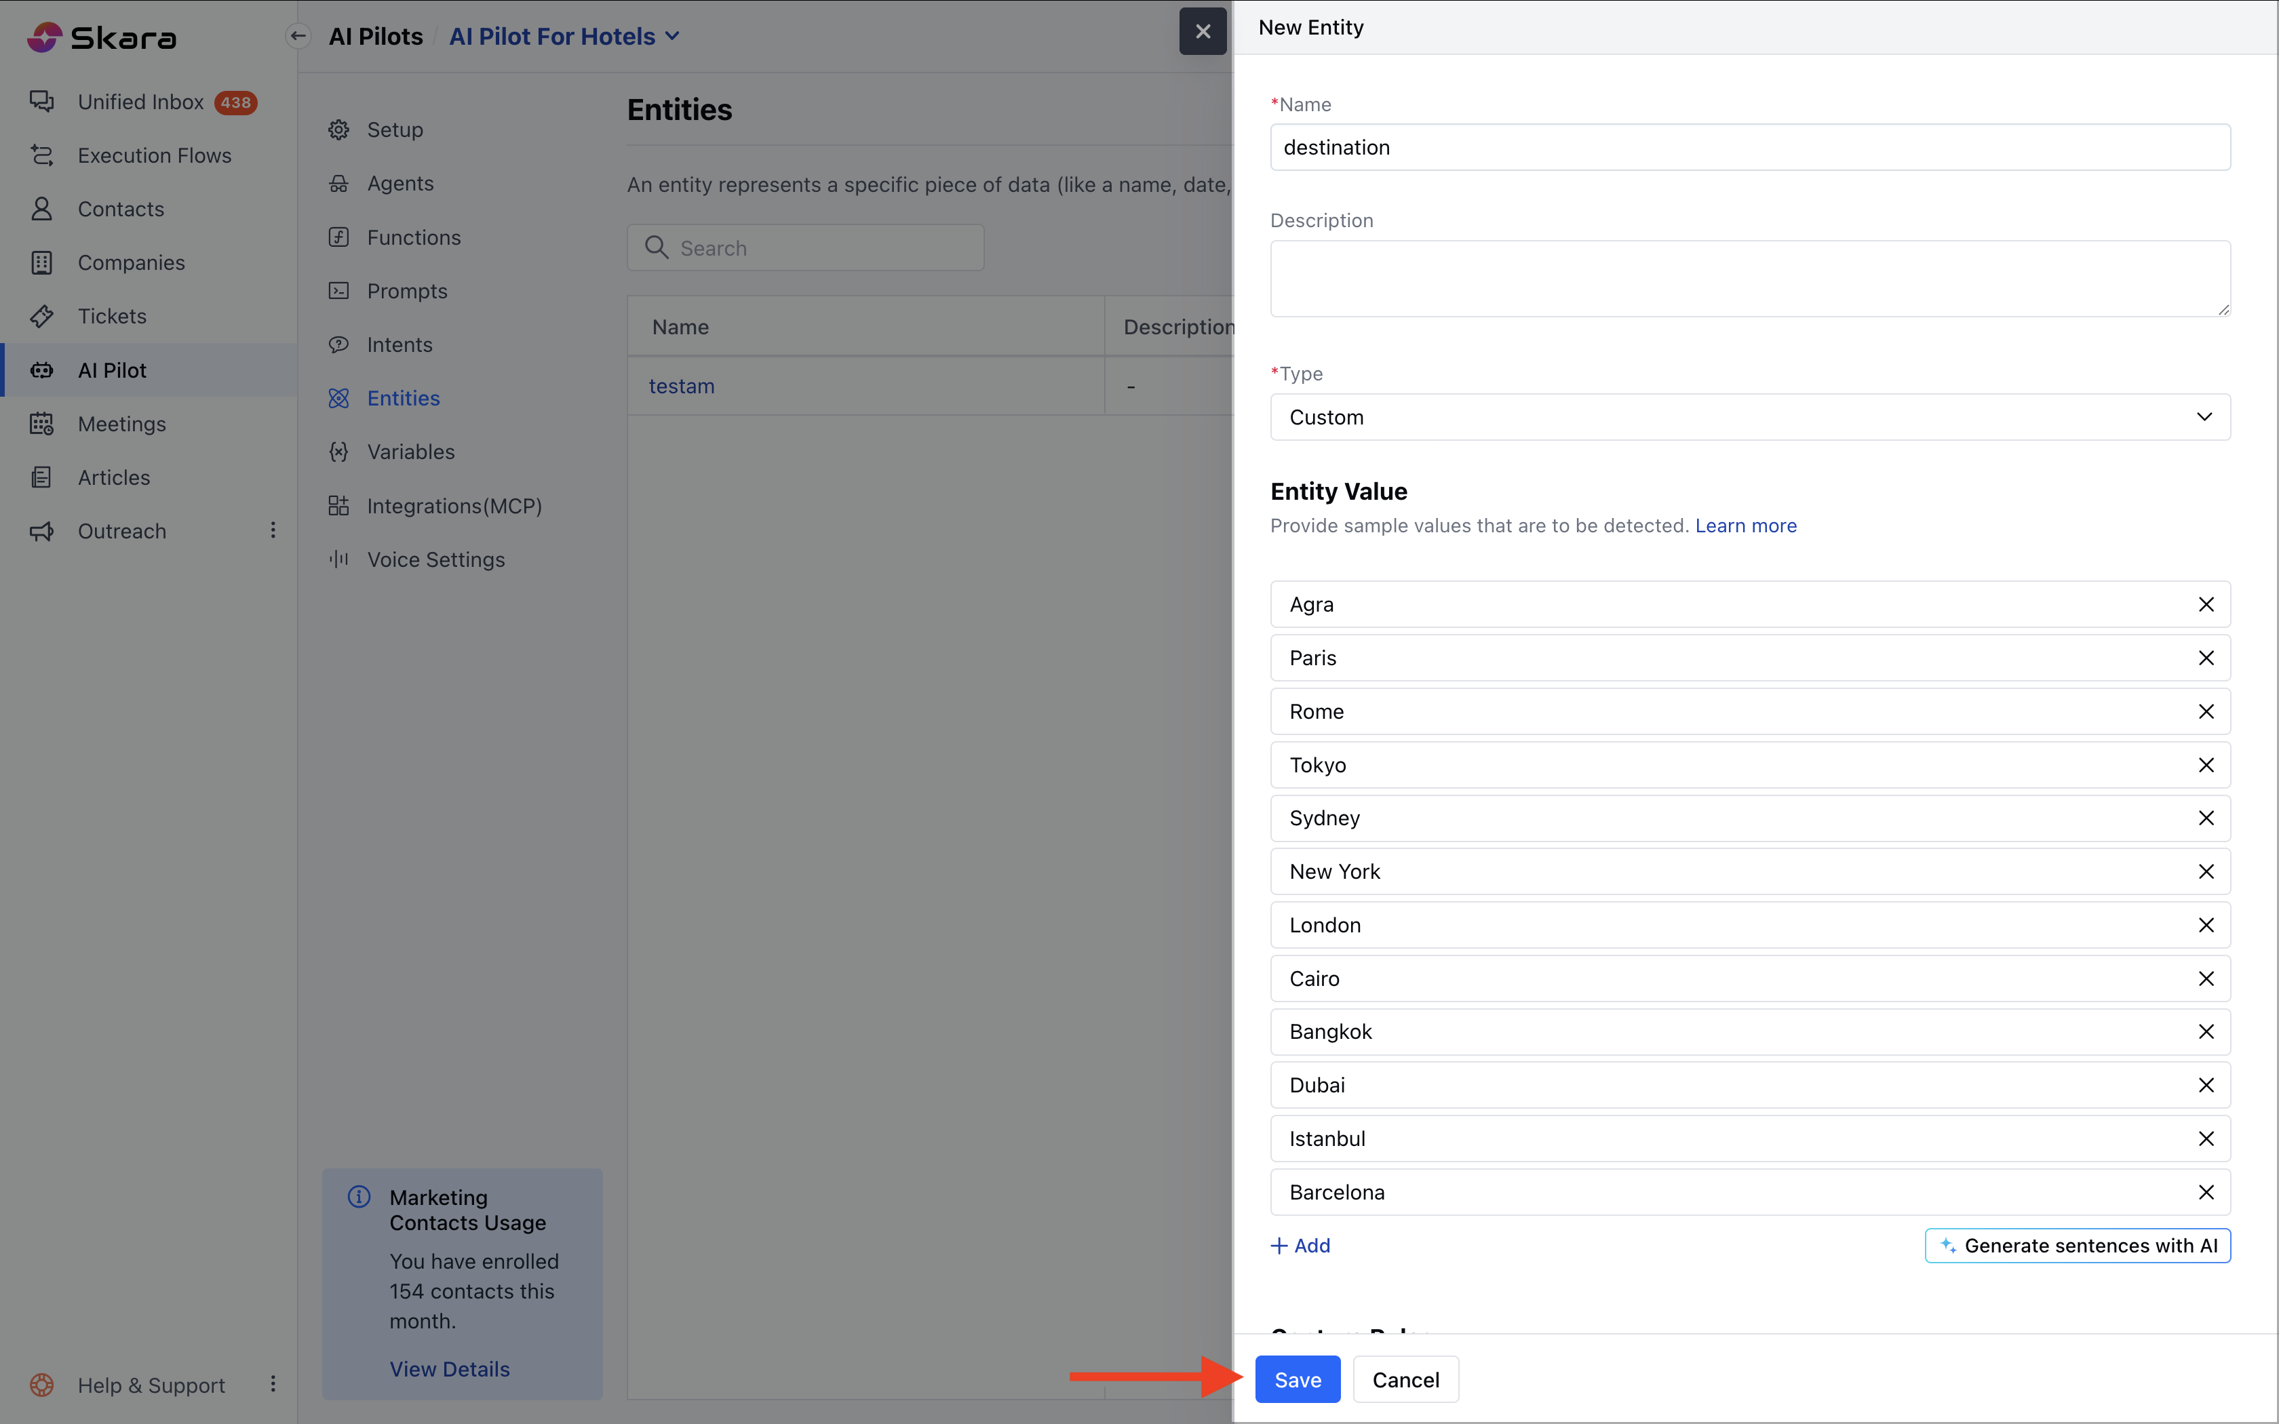Close the New Entity panel
The height and width of the screenshot is (1424, 2279).
coord(1203,32)
